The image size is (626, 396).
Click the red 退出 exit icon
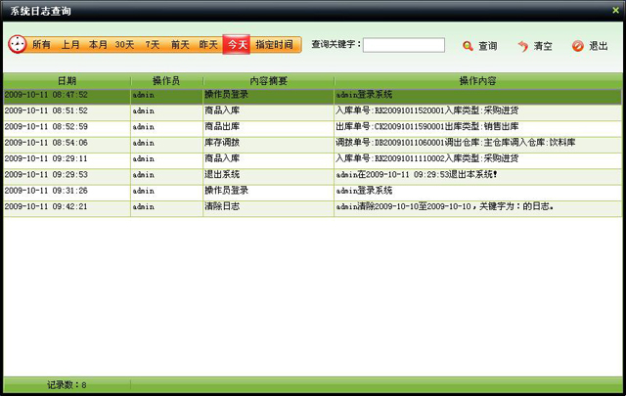[x=577, y=46]
